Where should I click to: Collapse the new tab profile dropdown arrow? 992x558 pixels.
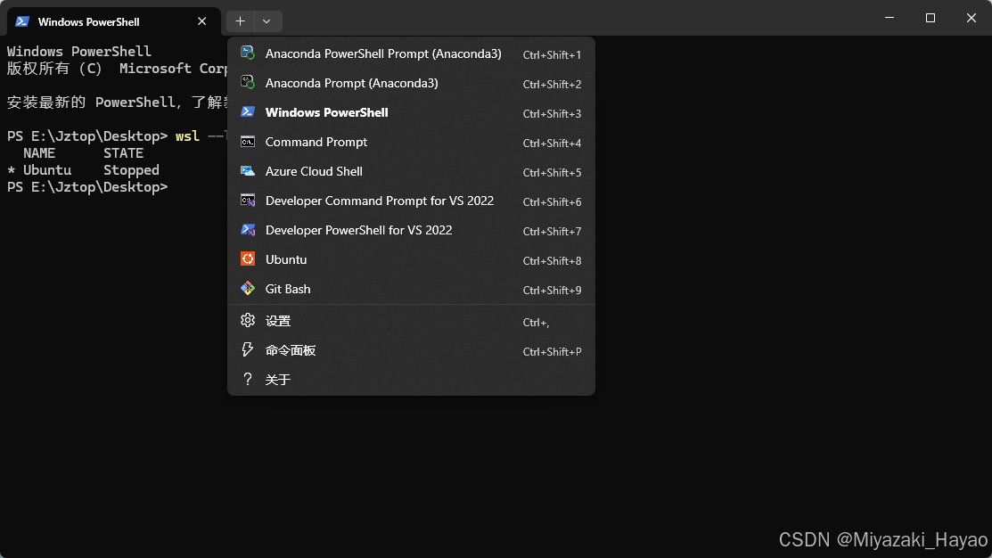click(267, 21)
